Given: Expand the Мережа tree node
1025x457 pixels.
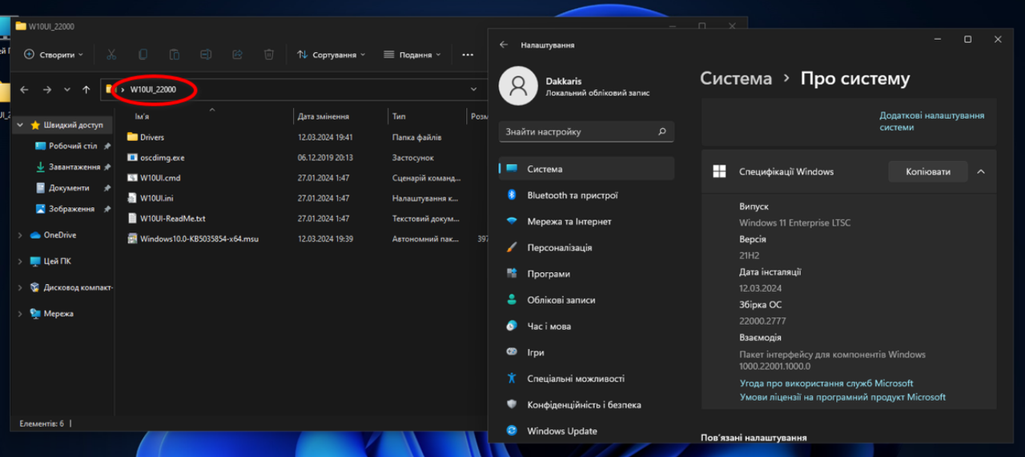Looking at the screenshot, I should pos(21,314).
